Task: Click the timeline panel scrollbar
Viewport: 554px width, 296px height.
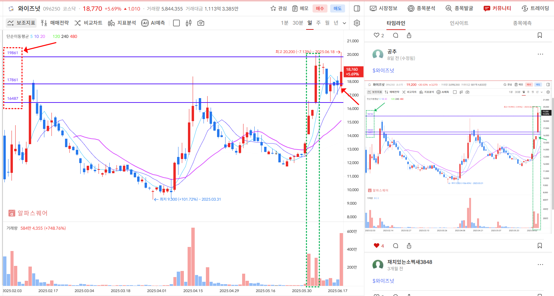Action: click(x=553, y=154)
